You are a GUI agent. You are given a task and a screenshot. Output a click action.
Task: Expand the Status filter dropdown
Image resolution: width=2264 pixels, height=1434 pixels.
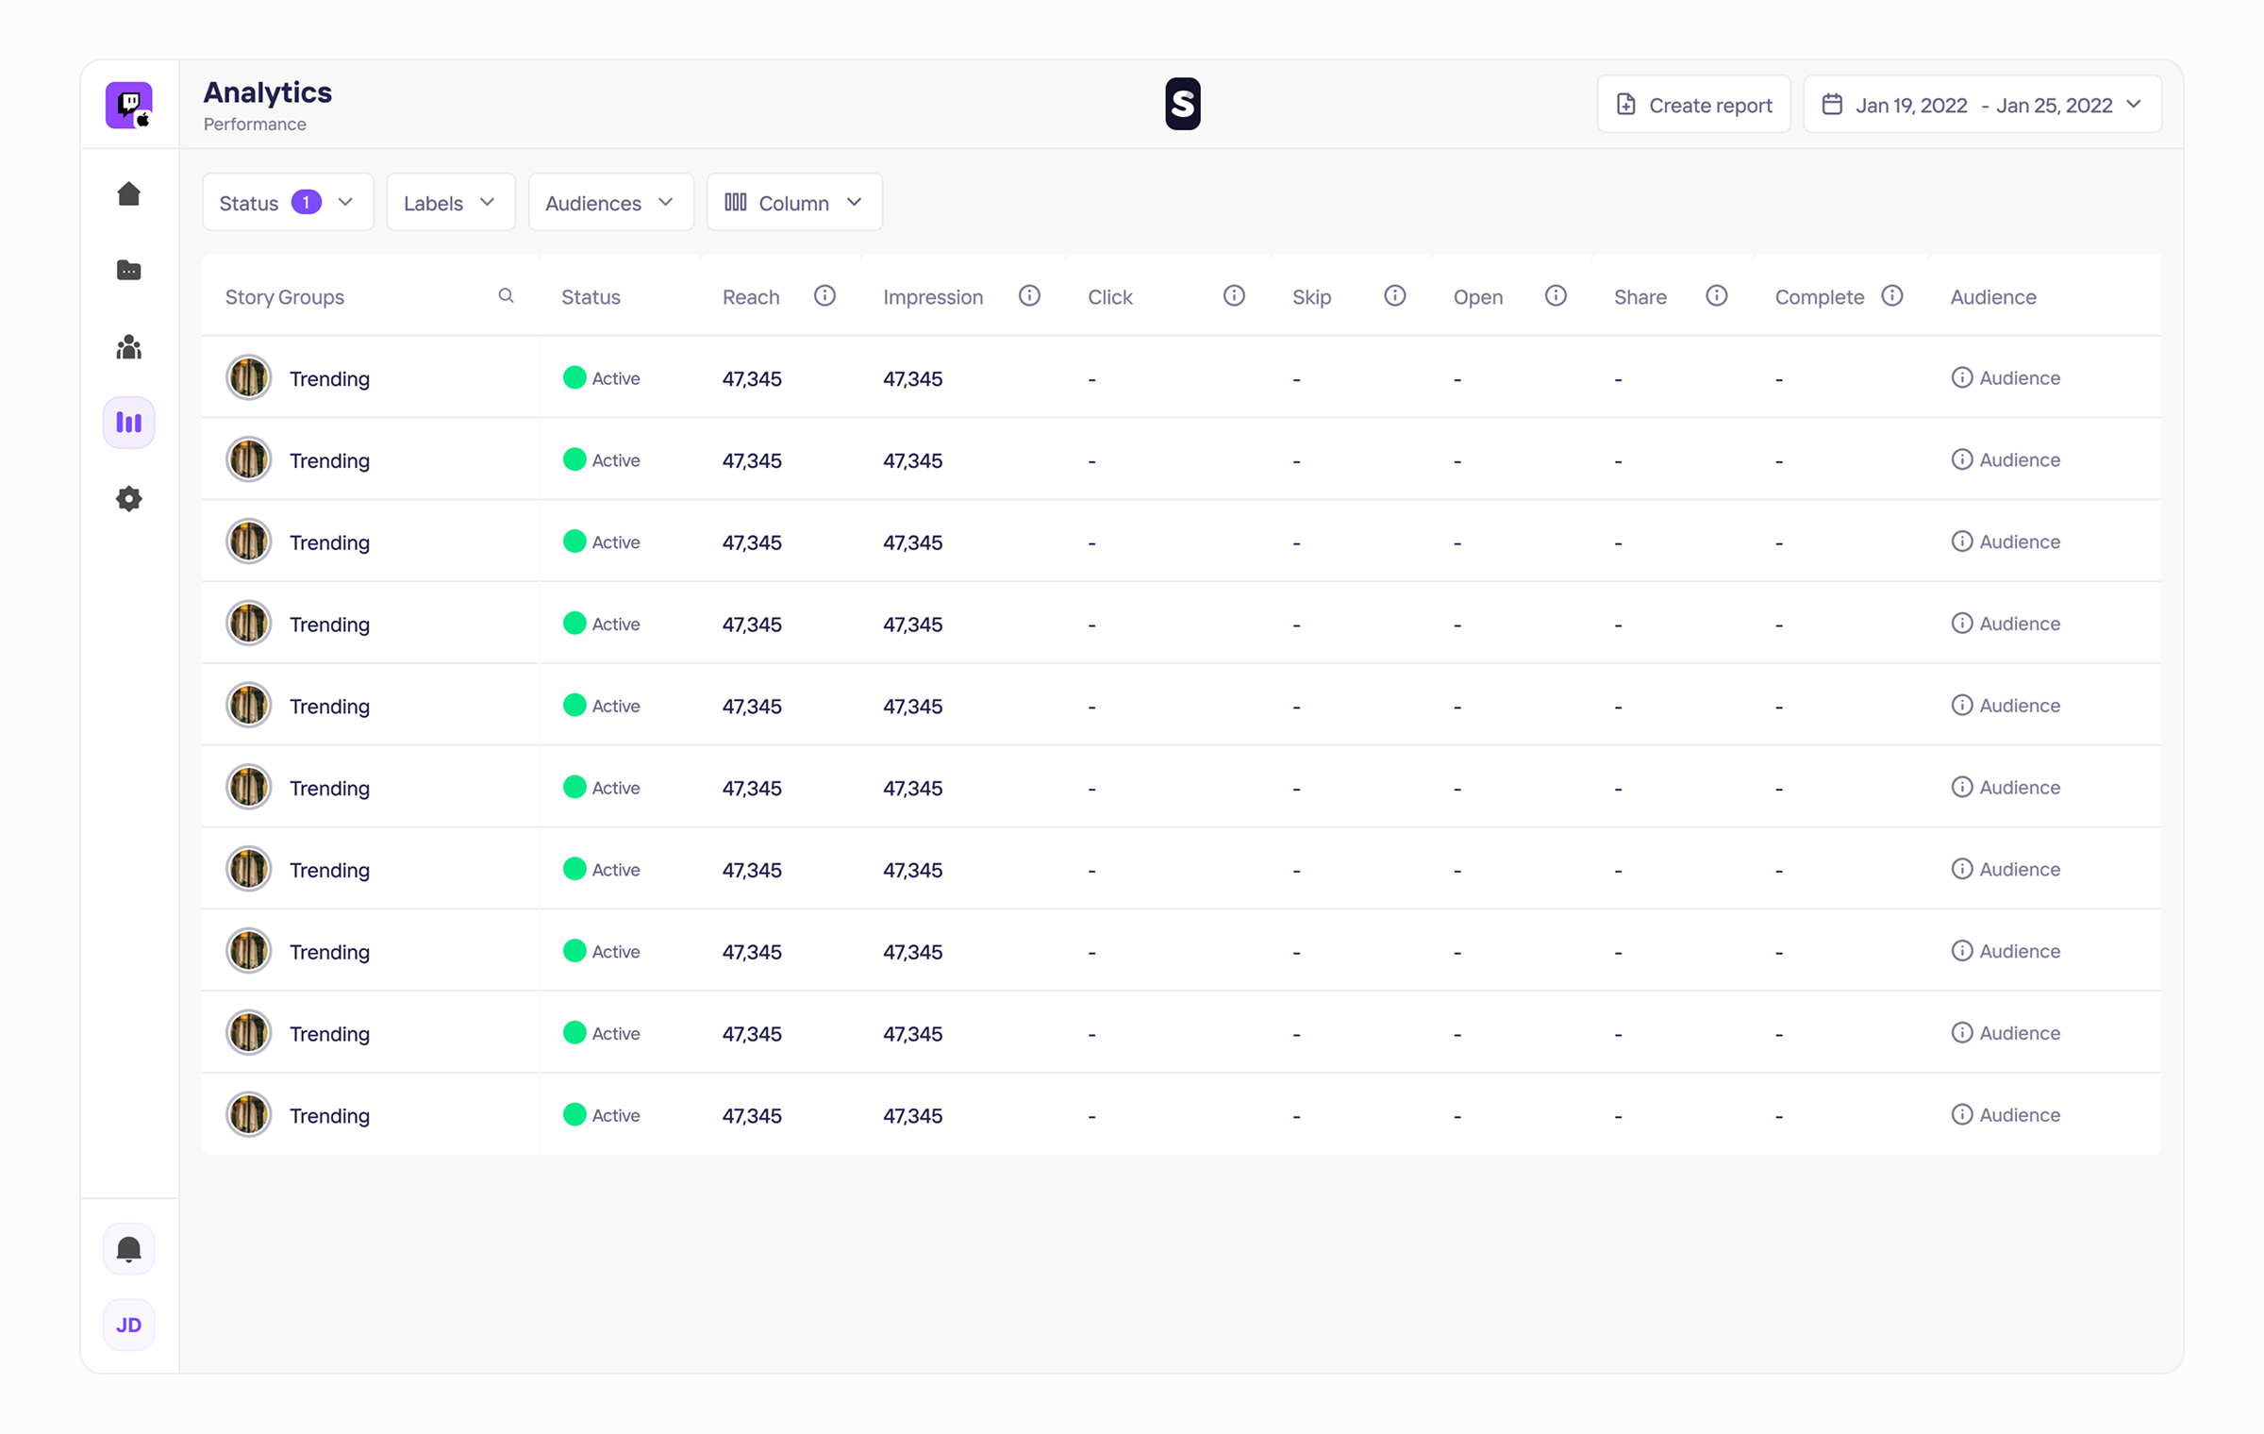coord(288,202)
